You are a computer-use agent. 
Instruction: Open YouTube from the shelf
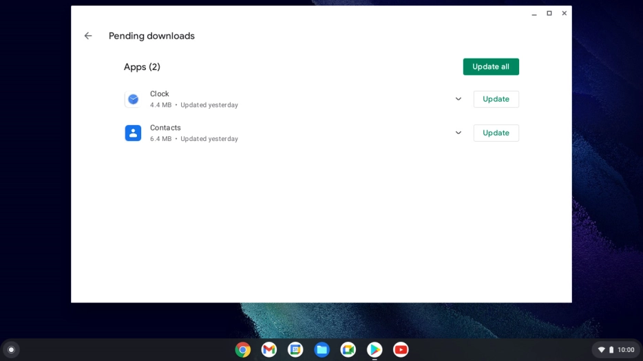[401, 349]
